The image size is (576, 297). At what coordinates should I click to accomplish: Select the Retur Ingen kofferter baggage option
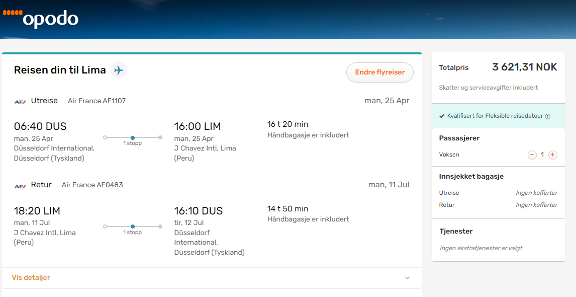[536, 204]
